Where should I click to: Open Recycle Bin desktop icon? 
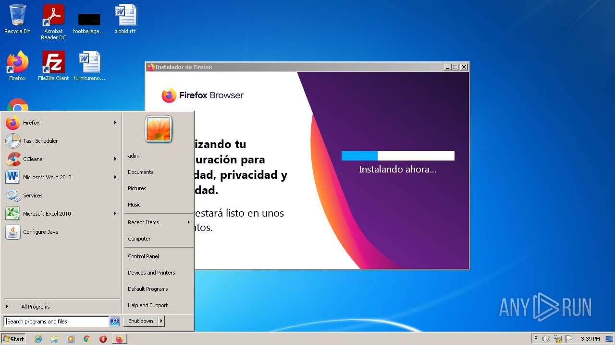point(17,19)
